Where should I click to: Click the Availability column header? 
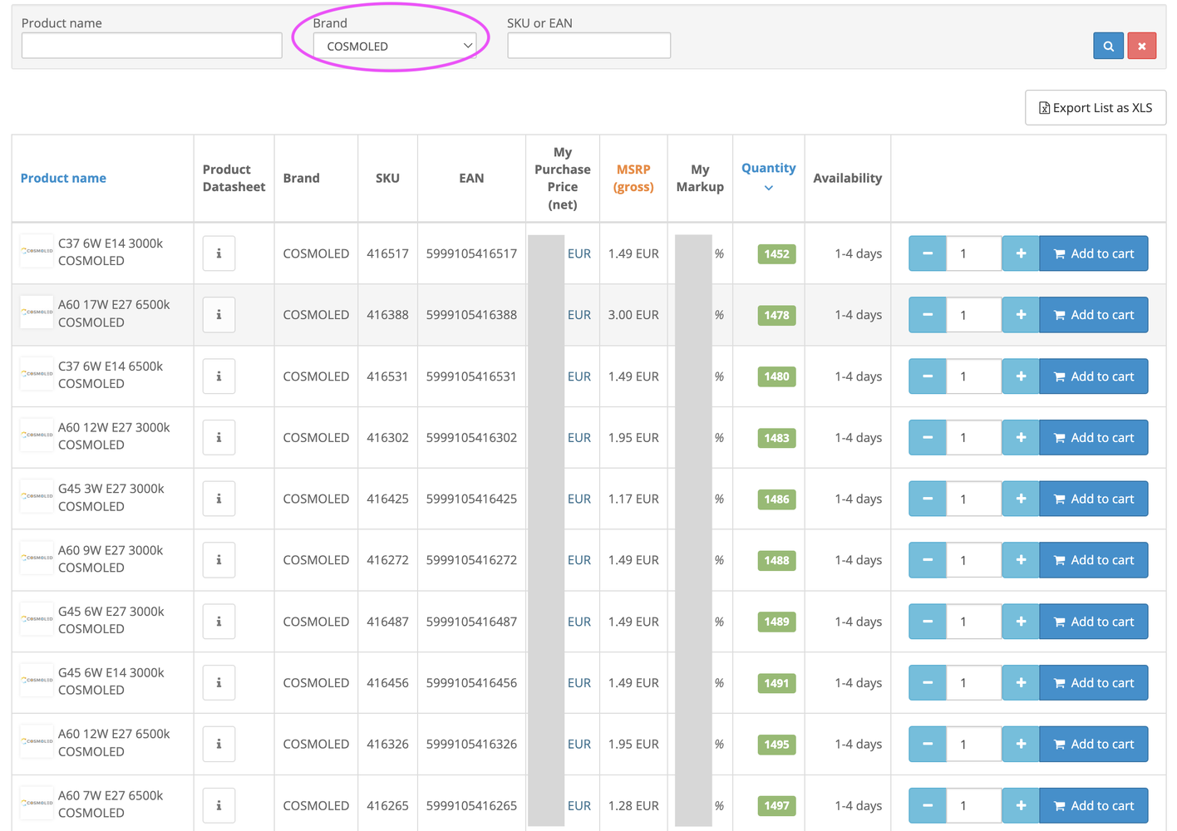click(x=847, y=178)
